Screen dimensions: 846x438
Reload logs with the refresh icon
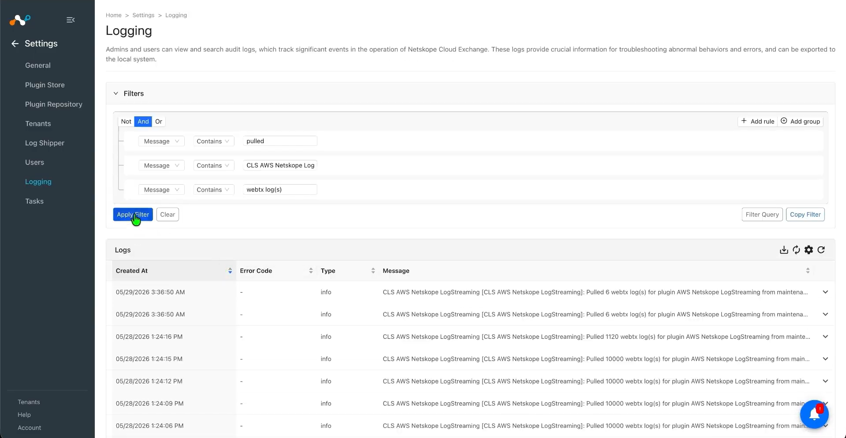(821, 250)
